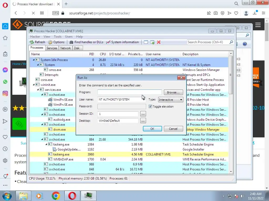Image resolution: width=269 pixels, height=201 pixels.
Task: Click the Search Processes magnifier icon
Action: pyautogui.click(x=231, y=42)
